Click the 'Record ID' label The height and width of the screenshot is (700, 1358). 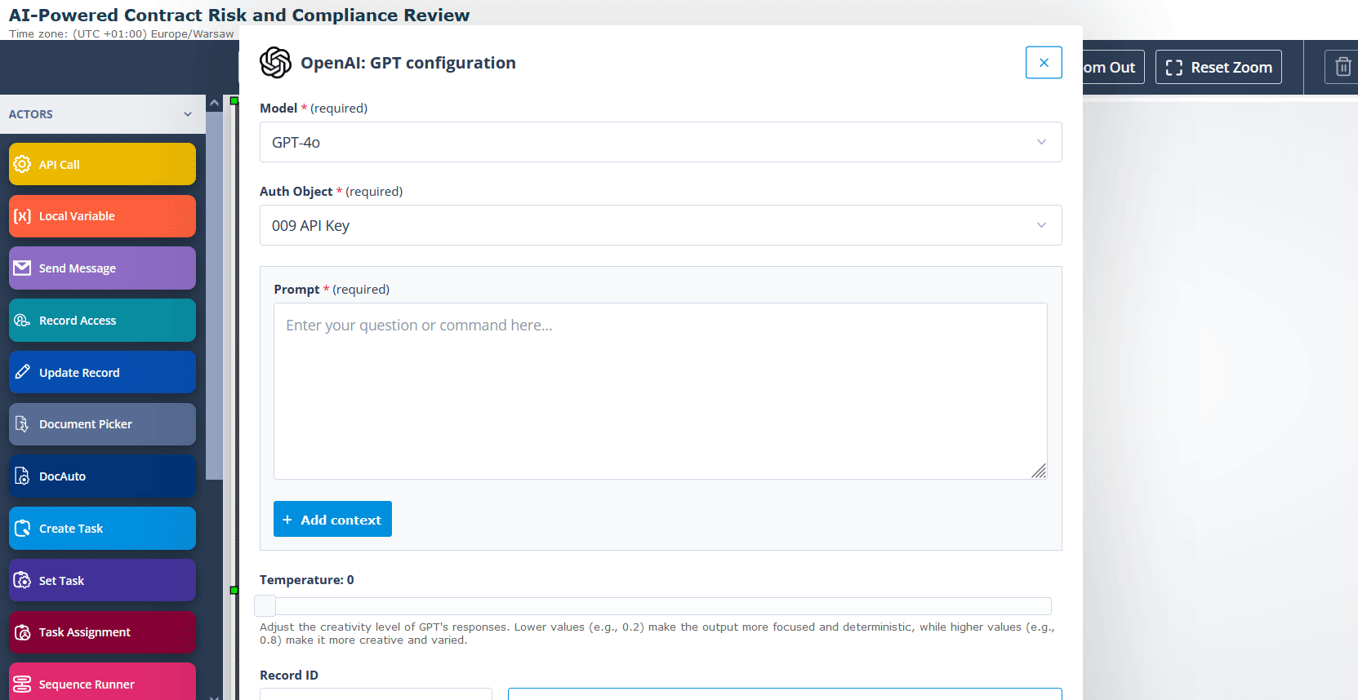(x=289, y=676)
